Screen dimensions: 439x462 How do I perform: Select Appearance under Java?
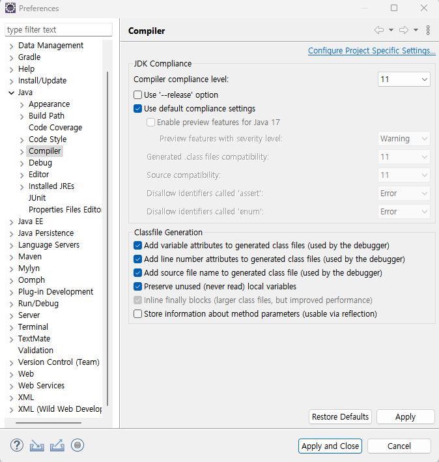pyautogui.click(x=49, y=104)
